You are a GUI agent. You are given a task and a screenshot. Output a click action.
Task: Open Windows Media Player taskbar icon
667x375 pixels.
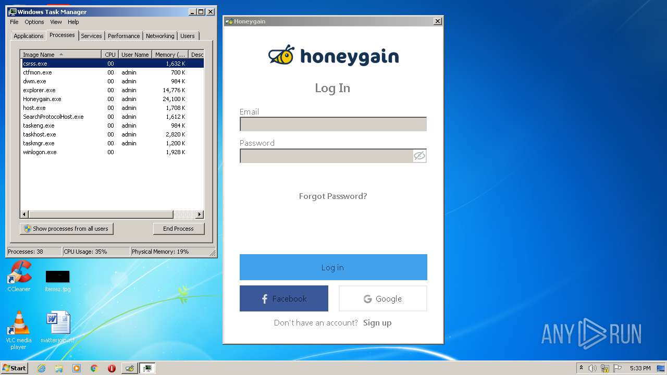(x=77, y=368)
